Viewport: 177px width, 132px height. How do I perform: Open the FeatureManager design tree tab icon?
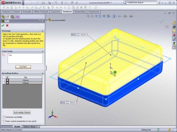pyautogui.click(x=3, y=17)
